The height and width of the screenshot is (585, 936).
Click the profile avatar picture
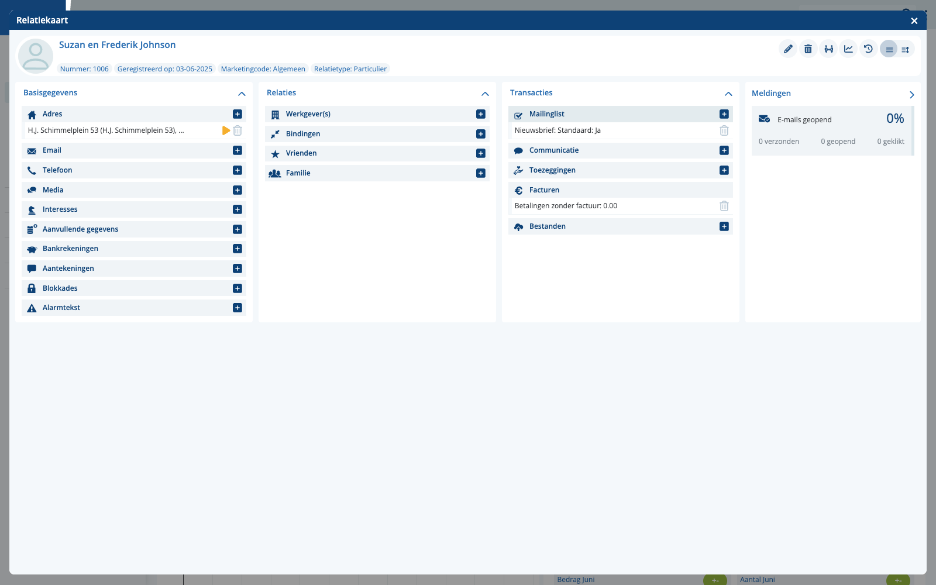tap(36, 56)
